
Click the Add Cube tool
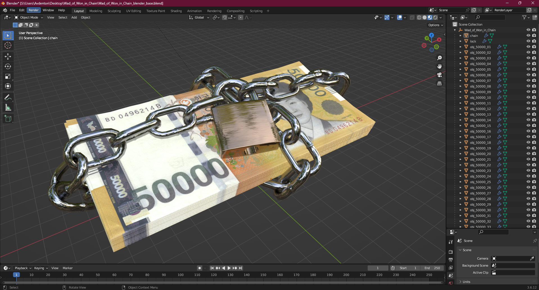pos(8,119)
